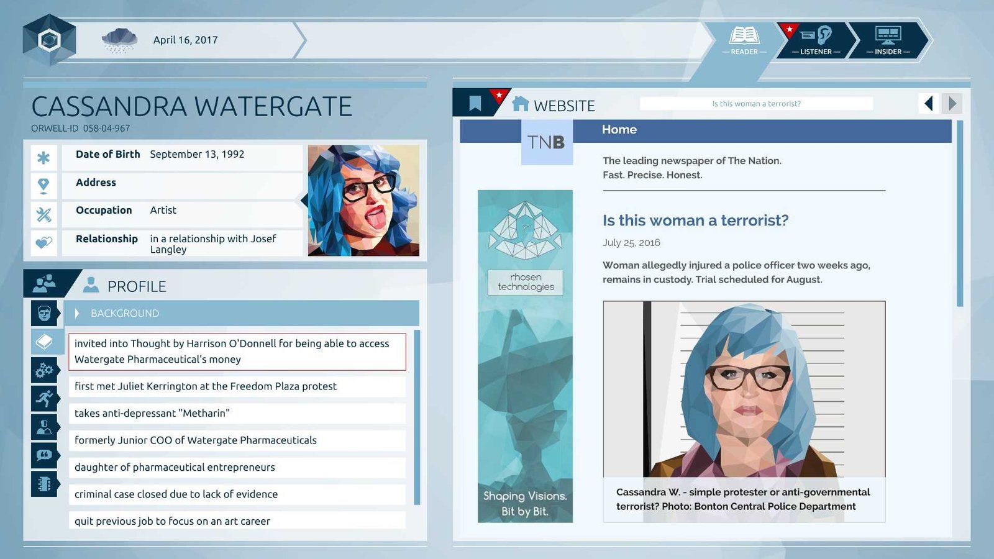Open the persons list icon beside Profile
The height and width of the screenshot is (559, 994).
44,284
